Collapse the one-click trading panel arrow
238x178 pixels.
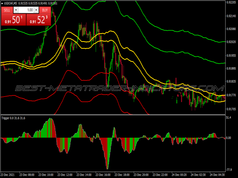pyautogui.click(x=2, y=4)
